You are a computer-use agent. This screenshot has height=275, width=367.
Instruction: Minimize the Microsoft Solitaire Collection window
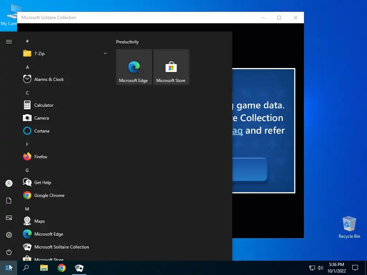pos(263,18)
